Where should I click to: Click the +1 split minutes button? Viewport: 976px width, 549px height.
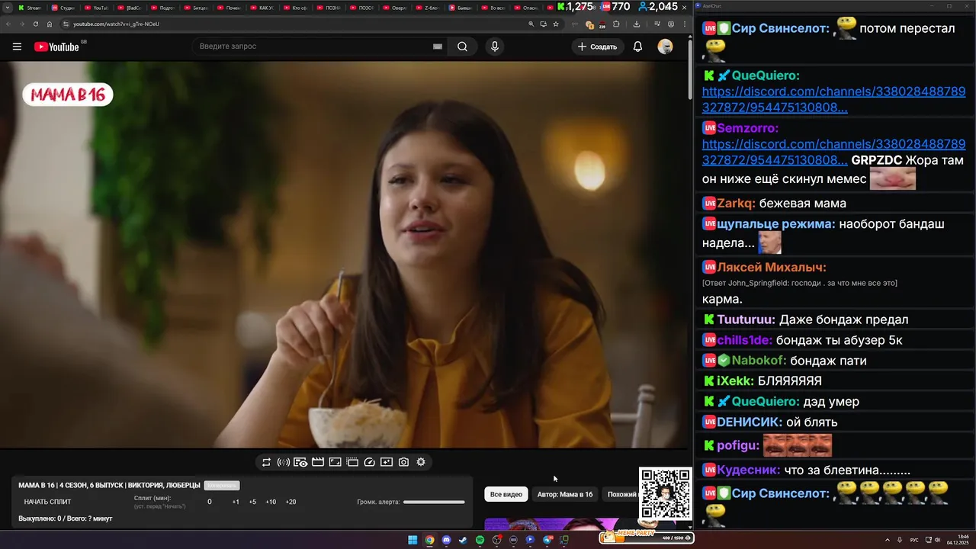(236, 502)
